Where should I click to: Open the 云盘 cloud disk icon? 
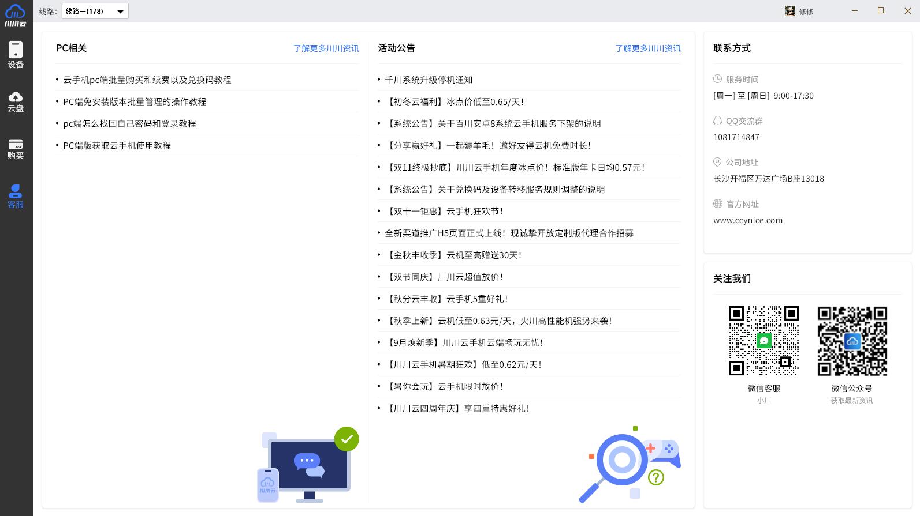[16, 101]
